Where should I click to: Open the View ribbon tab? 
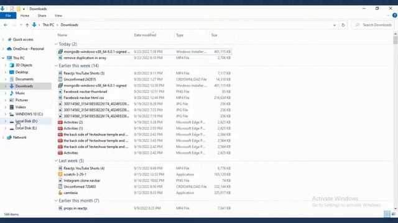point(58,15)
